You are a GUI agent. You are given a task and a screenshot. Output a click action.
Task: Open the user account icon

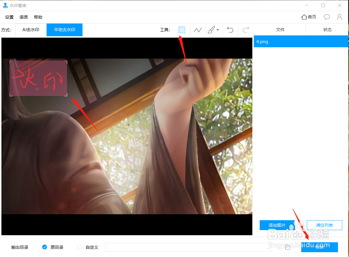coord(340,17)
